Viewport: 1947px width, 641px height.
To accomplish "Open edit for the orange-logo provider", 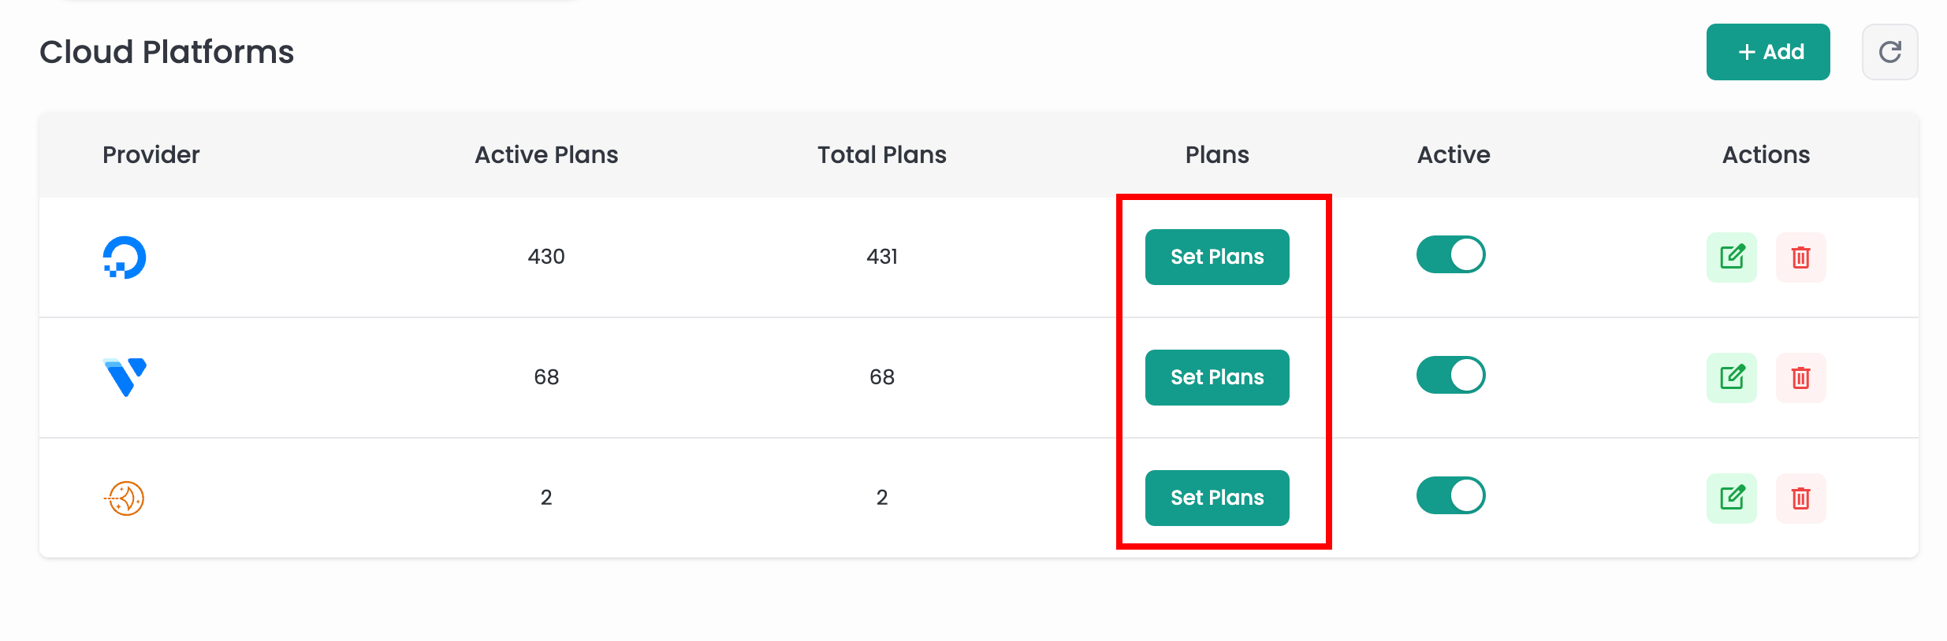I will click(1731, 498).
